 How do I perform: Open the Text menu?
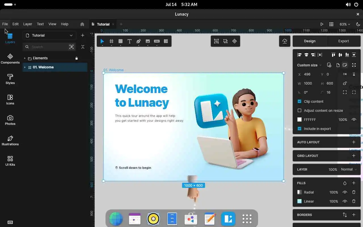[40, 24]
